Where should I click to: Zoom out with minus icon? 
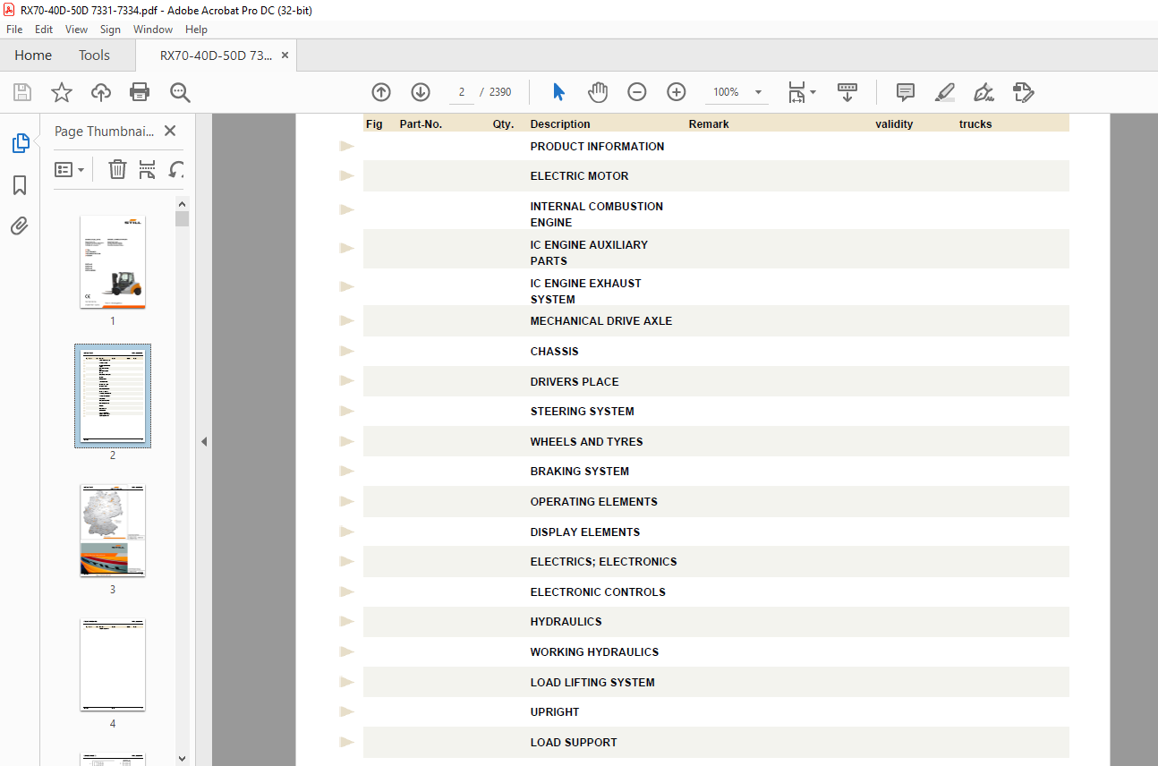(637, 92)
